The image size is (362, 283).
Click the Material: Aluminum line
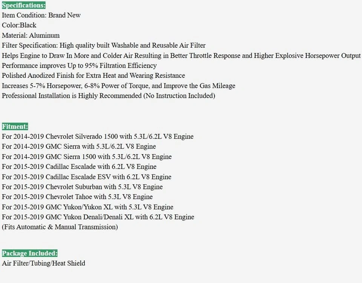pos(31,36)
